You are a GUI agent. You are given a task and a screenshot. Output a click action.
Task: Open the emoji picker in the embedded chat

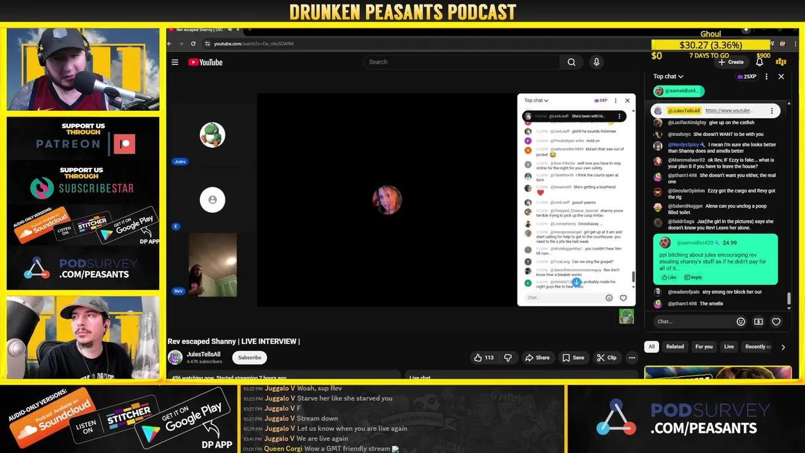pos(609,298)
